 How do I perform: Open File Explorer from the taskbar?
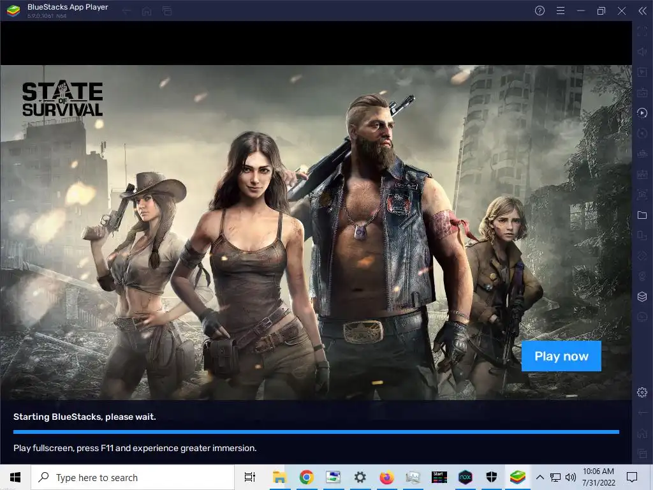(279, 477)
